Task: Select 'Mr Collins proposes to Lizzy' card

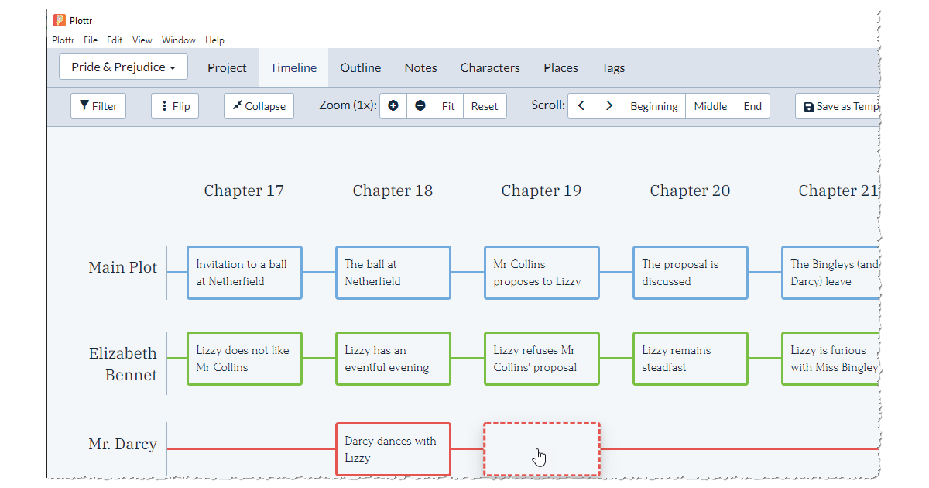Action: (x=542, y=273)
